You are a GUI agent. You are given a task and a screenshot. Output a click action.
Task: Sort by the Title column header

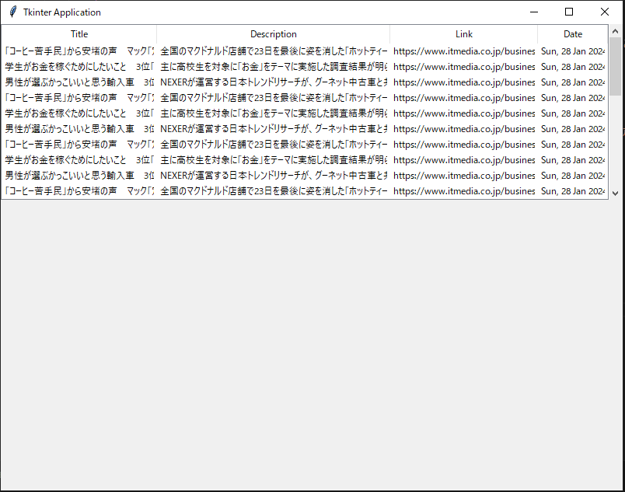click(x=79, y=34)
